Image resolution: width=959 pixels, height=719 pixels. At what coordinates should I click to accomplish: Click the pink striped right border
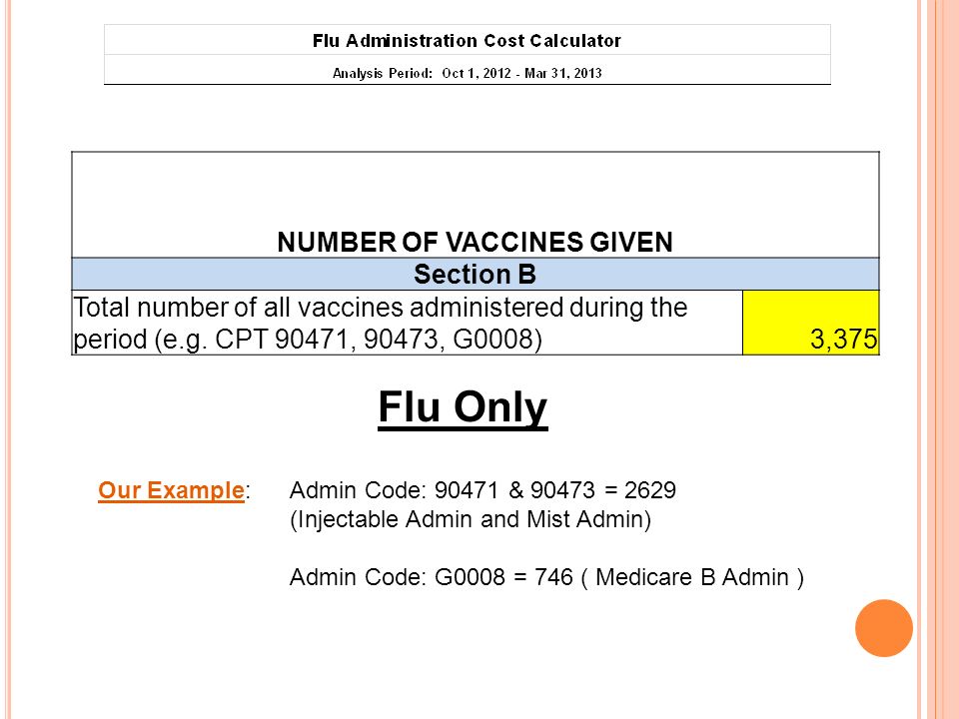[938, 359]
